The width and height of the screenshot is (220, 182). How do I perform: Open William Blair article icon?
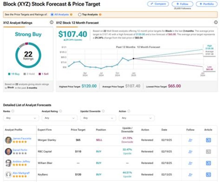click(x=208, y=163)
